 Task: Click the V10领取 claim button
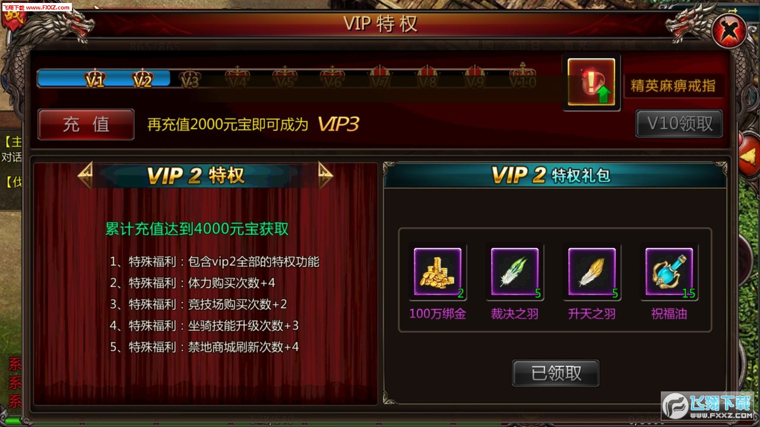click(x=679, y=123)
